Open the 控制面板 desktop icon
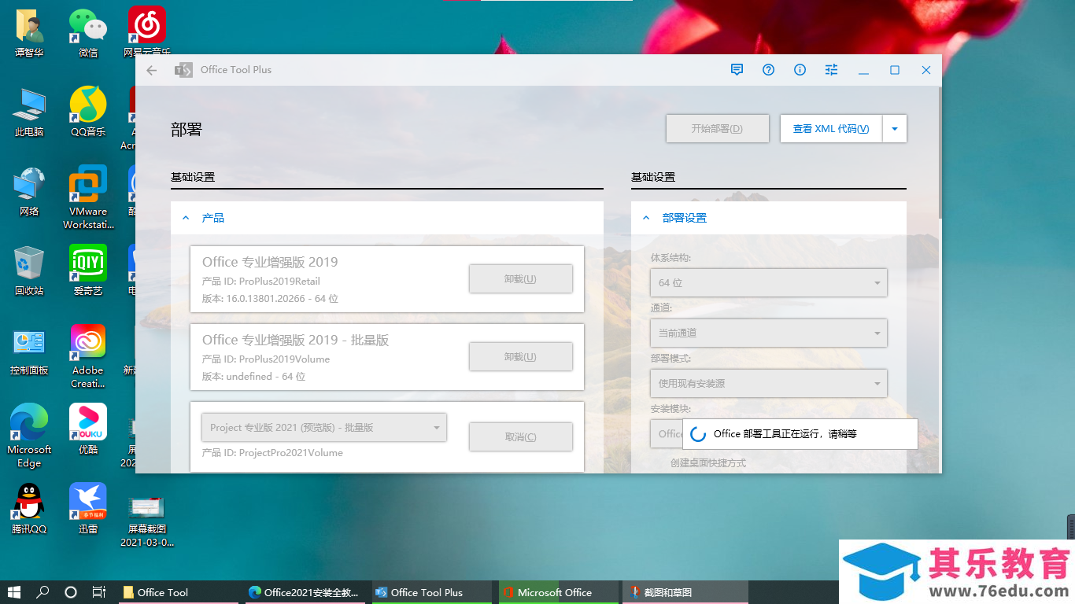Viewport: 1075px width, 604px height. click(29, 350)
